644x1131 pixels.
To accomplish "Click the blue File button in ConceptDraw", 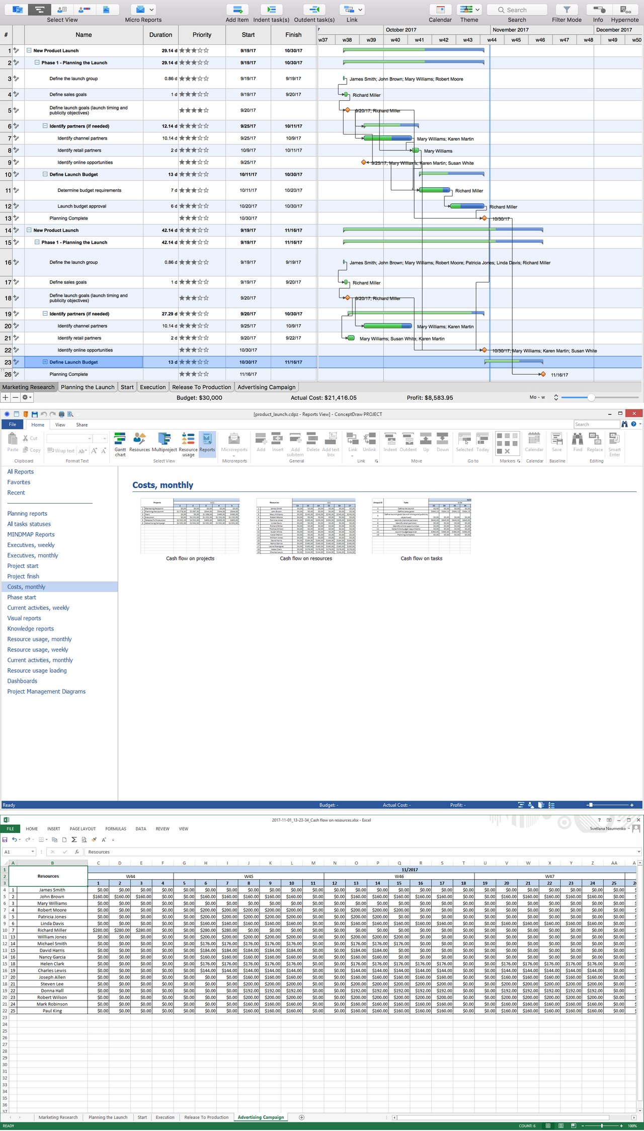I will click(x=13, y=425).
